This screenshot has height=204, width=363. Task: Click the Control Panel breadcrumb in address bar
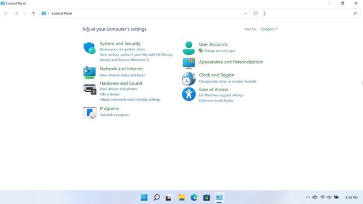point(62,14)
